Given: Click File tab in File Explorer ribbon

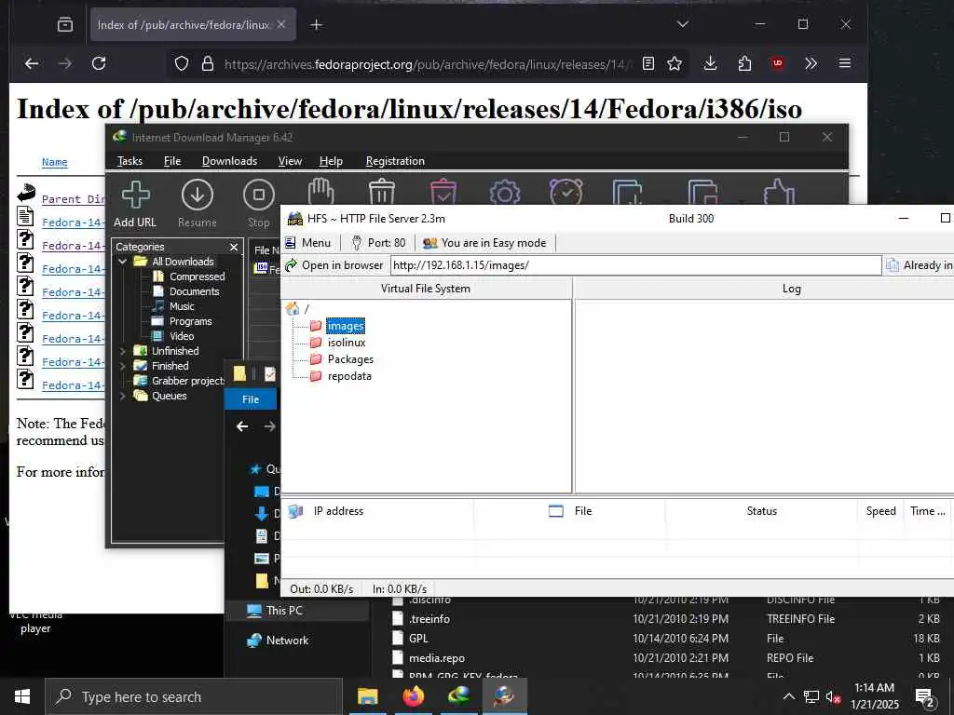Looking at the screenshot, I should 251,399.
